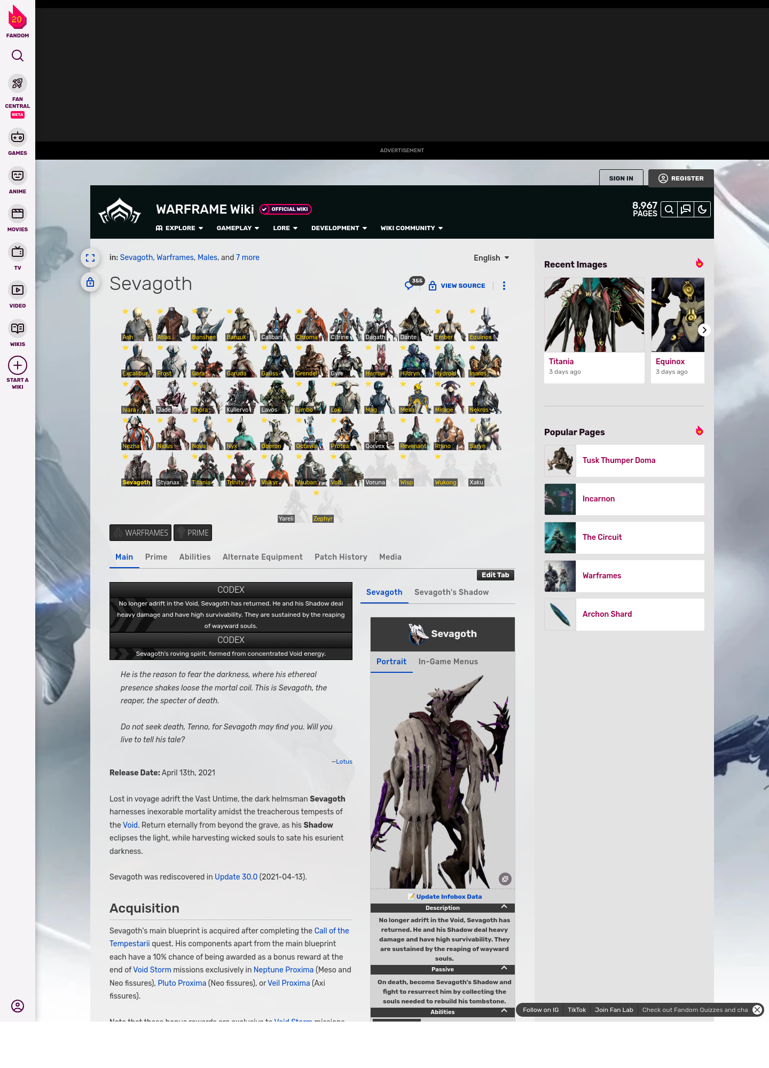The image size is (769, 1068).
Task: Toggle dark mode with the moon icon
Action: (x=702, y=209)
